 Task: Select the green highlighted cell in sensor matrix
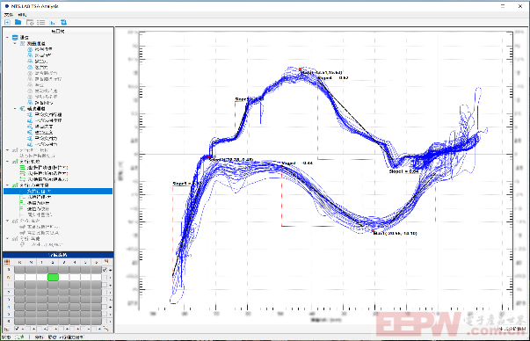click(53, 278)
